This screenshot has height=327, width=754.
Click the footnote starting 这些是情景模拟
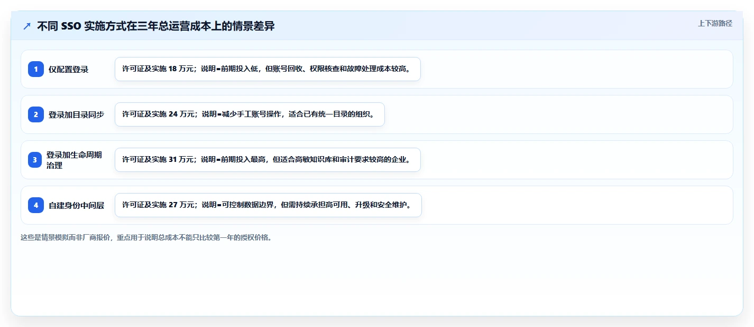tap(146, 237)
